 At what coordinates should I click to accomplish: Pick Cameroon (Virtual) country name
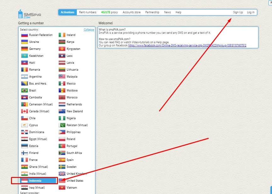(x=41, y=104)
